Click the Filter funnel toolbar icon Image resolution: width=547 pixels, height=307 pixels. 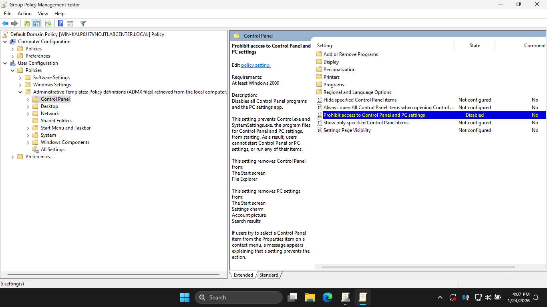click(82, 24)
